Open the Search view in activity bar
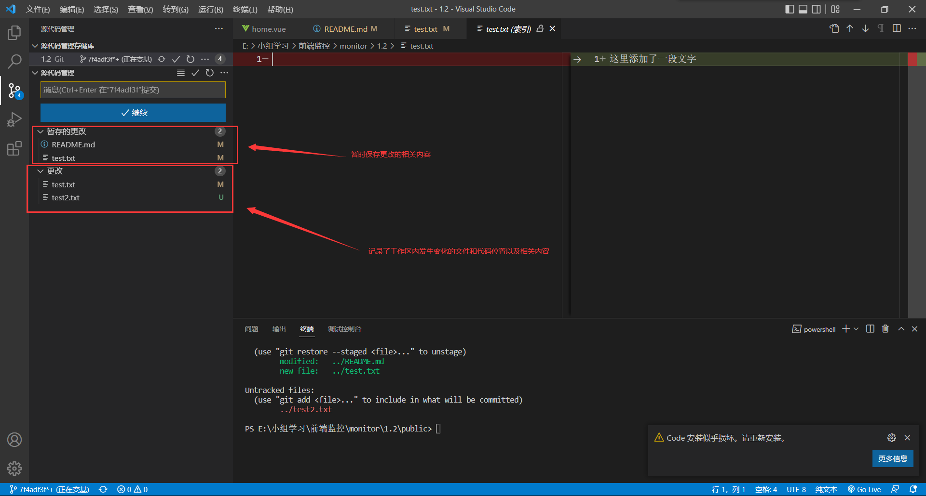The image size is (926, 496). 14,61
